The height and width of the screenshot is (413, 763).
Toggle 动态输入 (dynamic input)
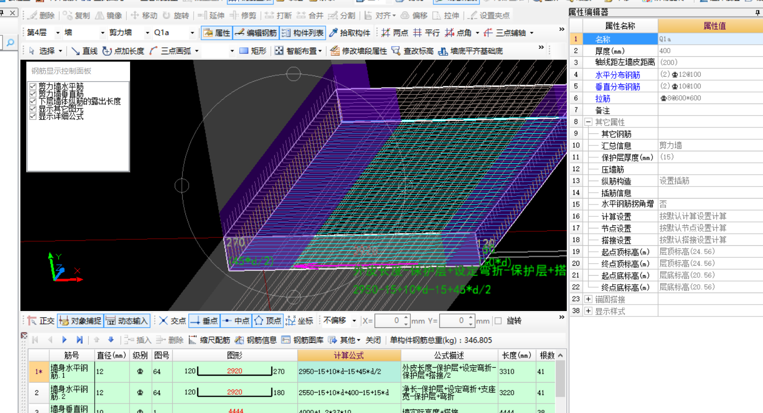[127, 321]
